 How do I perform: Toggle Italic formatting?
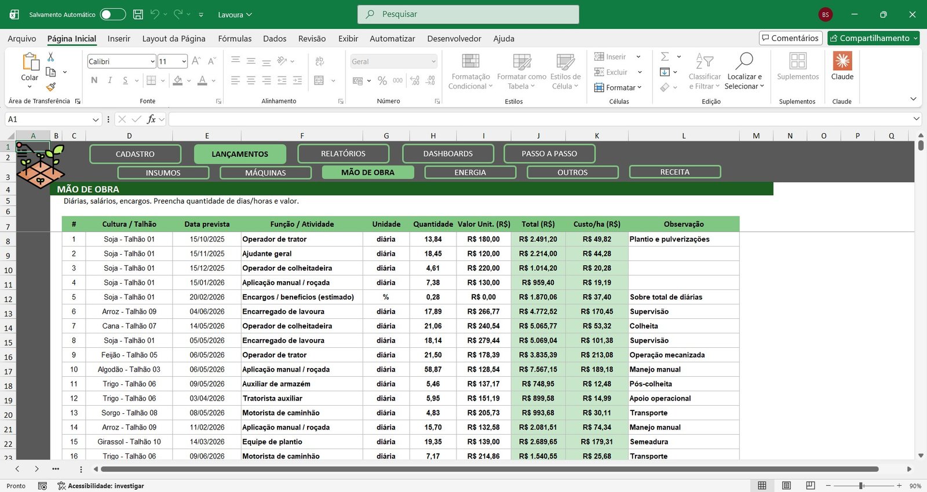pyautogui.click(x=110, y=80)
